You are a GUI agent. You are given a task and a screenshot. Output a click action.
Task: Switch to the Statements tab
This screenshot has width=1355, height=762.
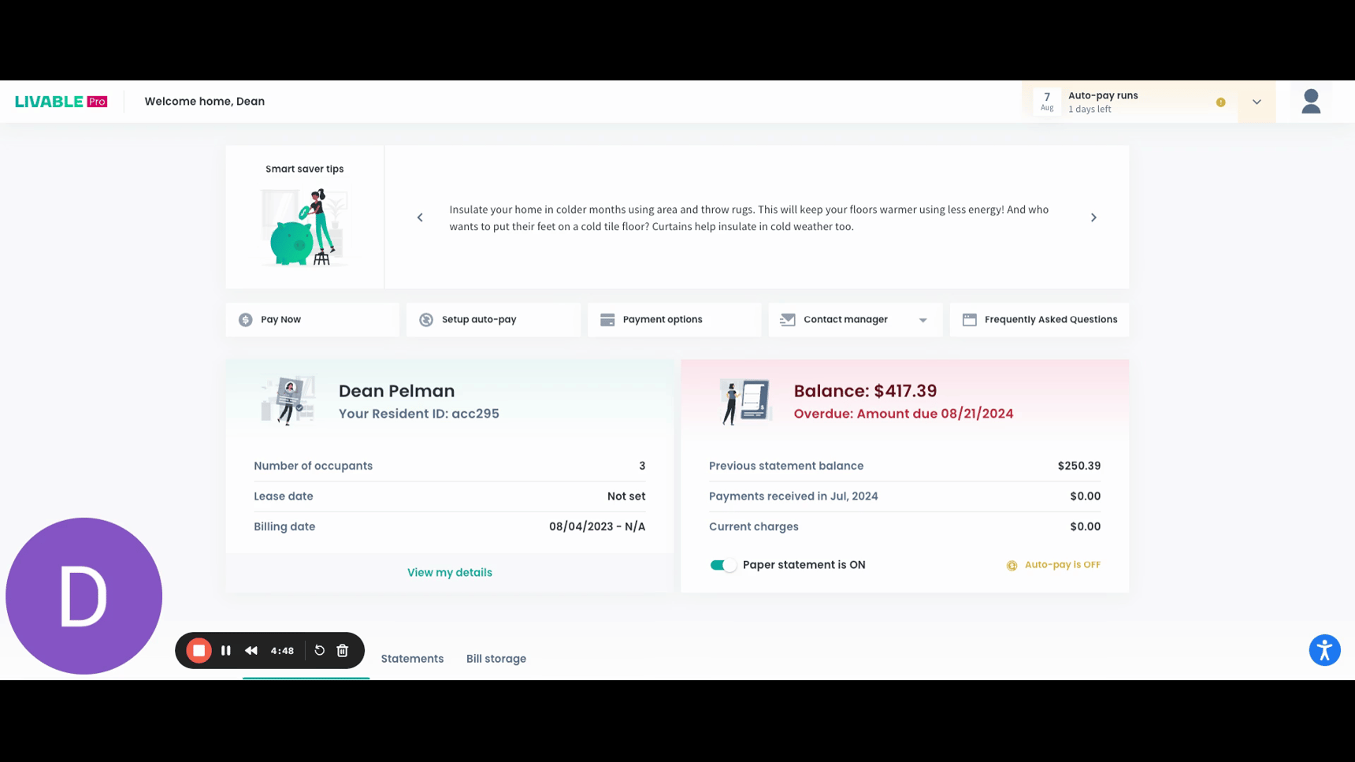click(412, 659)
